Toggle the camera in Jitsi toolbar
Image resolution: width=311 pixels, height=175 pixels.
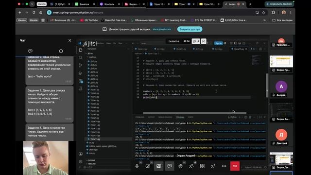point(148,166)
